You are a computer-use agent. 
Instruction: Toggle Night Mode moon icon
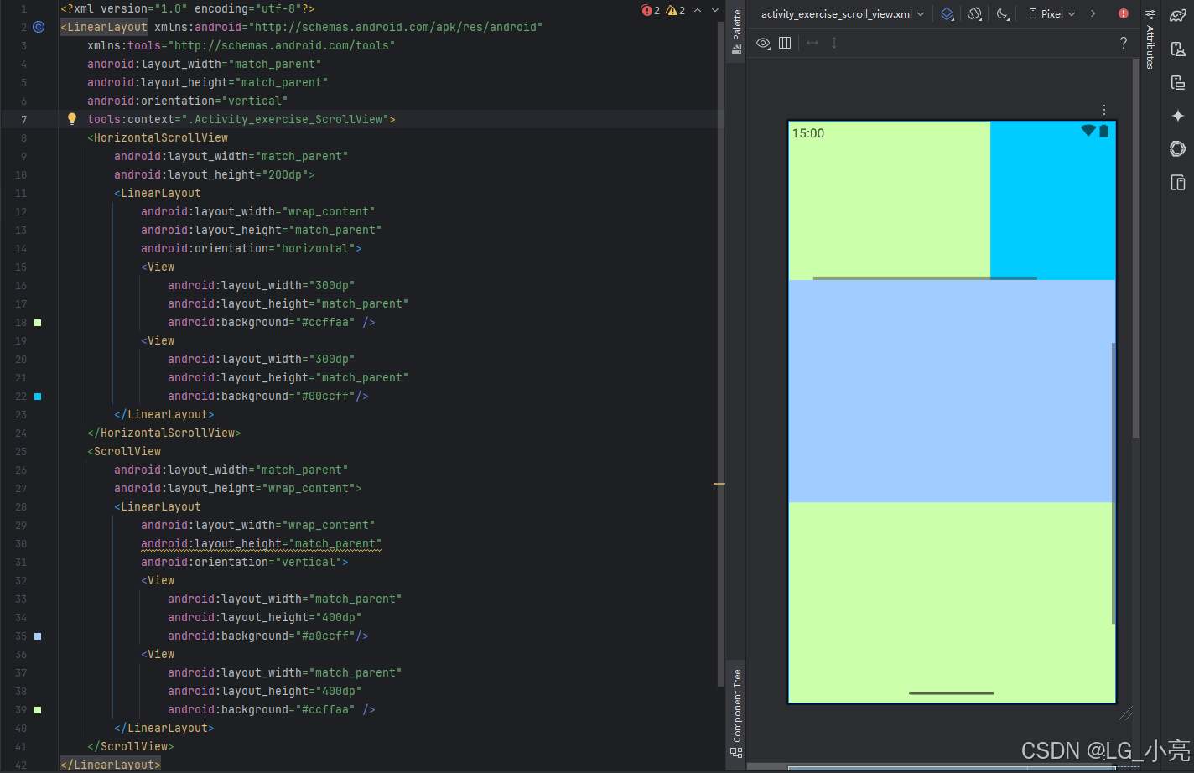click(x=1002, y=13)
